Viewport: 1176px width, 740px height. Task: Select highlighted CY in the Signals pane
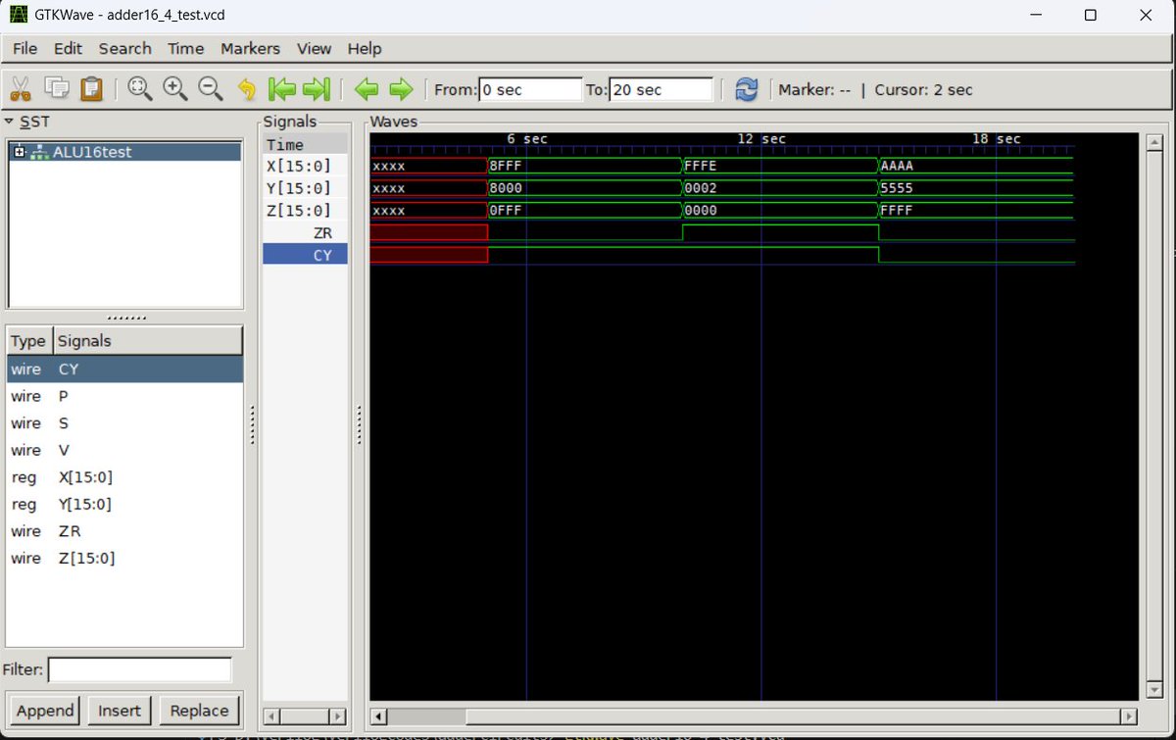click(305, 255)
